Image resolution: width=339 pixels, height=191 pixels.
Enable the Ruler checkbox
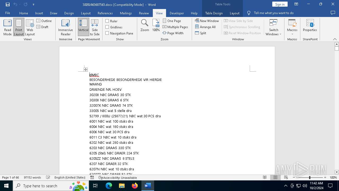click(x=111, y=21)
